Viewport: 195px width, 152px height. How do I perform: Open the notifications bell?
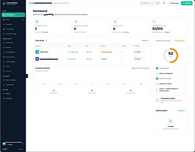coord(164,3)
